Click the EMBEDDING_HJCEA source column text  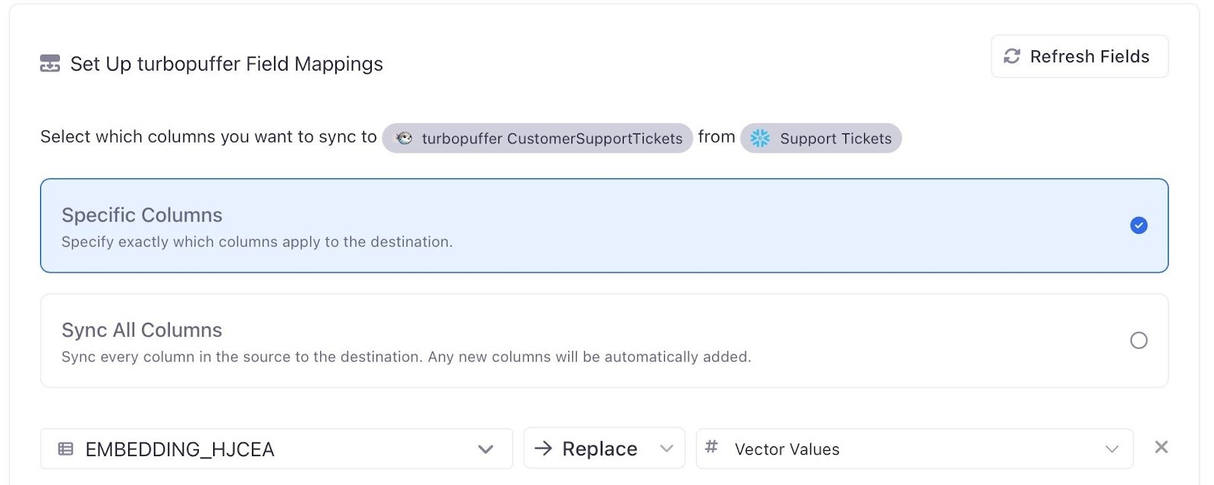point(180,449)
